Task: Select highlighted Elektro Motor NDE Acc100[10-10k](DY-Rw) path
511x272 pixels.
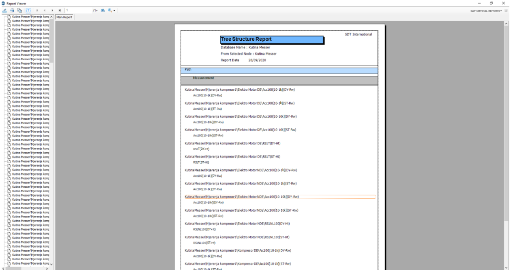Action: [242, 197]
